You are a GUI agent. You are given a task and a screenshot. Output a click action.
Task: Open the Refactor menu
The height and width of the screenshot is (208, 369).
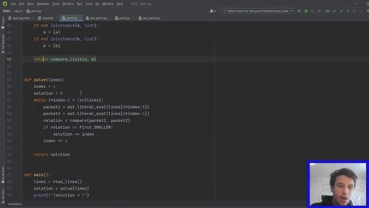point(68,4)
